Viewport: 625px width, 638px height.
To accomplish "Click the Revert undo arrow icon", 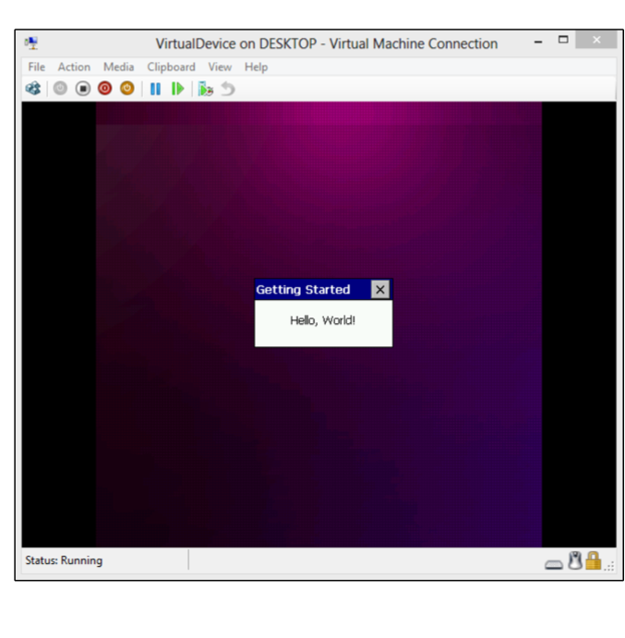I will click(x=228, y=89).
